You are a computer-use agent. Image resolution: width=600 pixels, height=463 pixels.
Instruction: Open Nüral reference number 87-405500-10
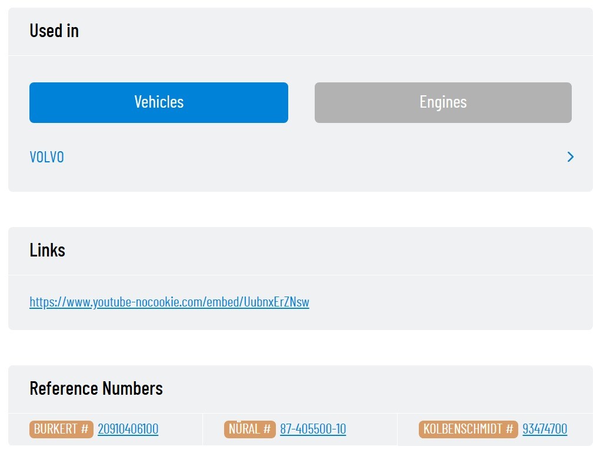pyautogui.click(x=313, y=429)
